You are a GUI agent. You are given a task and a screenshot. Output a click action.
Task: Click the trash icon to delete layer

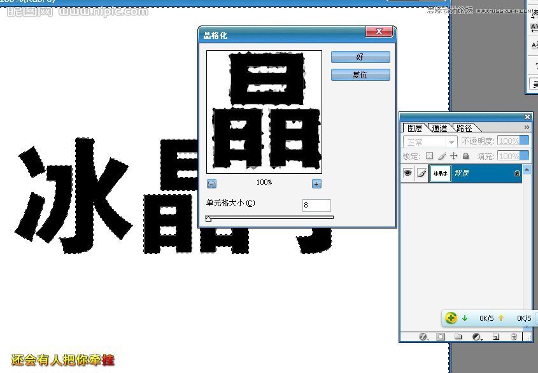click(x=514, y=337)
